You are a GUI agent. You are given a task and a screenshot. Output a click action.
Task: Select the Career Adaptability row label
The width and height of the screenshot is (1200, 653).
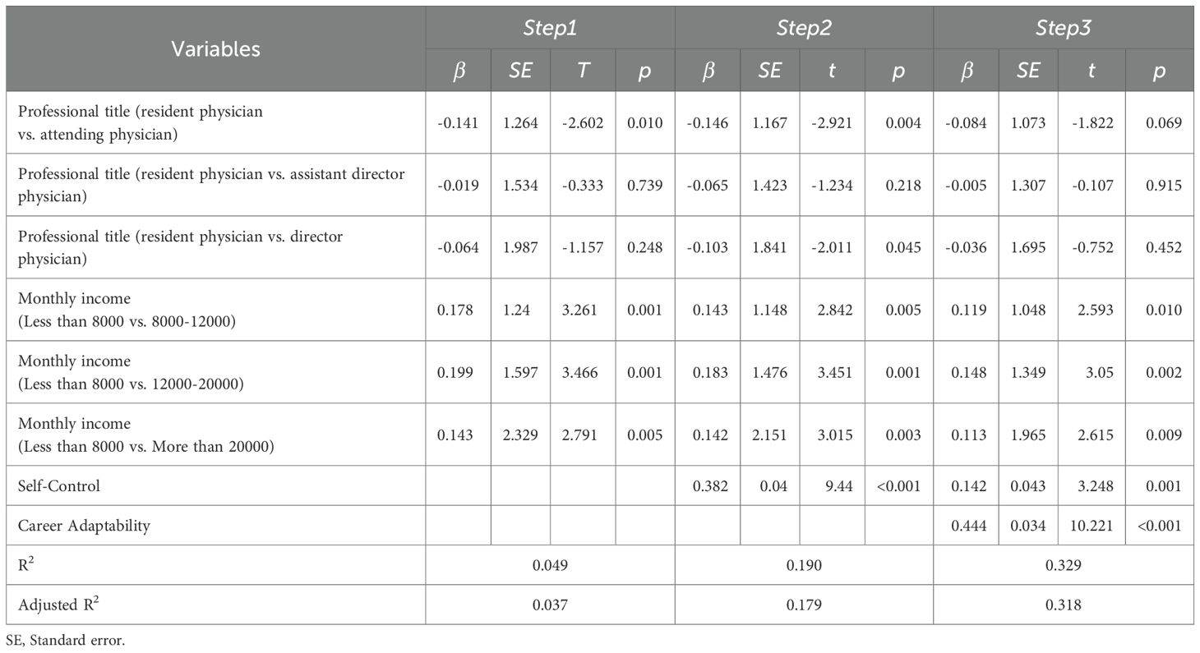click(x=84, y=525)
